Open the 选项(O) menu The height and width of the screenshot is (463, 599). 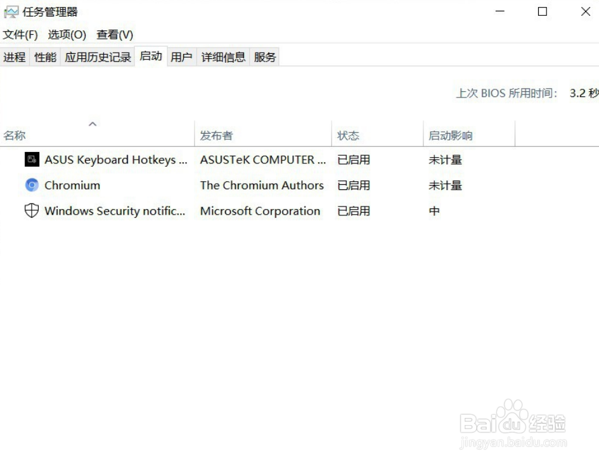[67, 35]
